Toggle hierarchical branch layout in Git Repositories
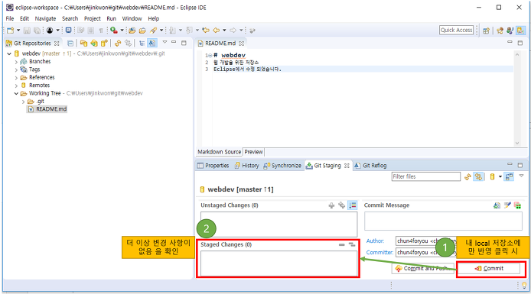 click(x=142, y=44)
